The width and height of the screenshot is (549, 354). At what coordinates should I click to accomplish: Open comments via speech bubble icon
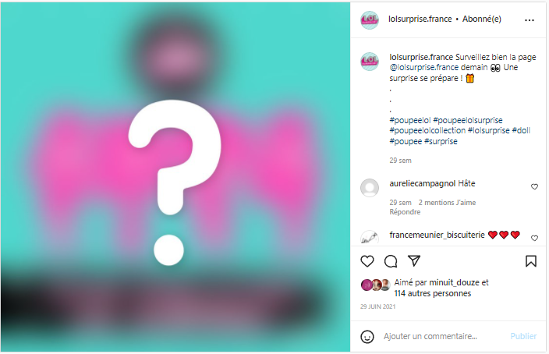tap(391, 261)
